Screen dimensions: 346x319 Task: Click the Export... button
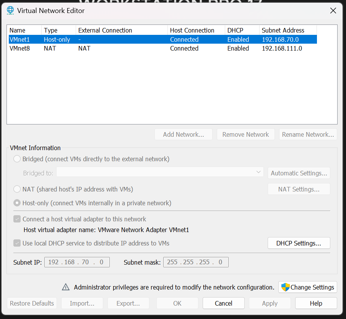click(128, 303)
